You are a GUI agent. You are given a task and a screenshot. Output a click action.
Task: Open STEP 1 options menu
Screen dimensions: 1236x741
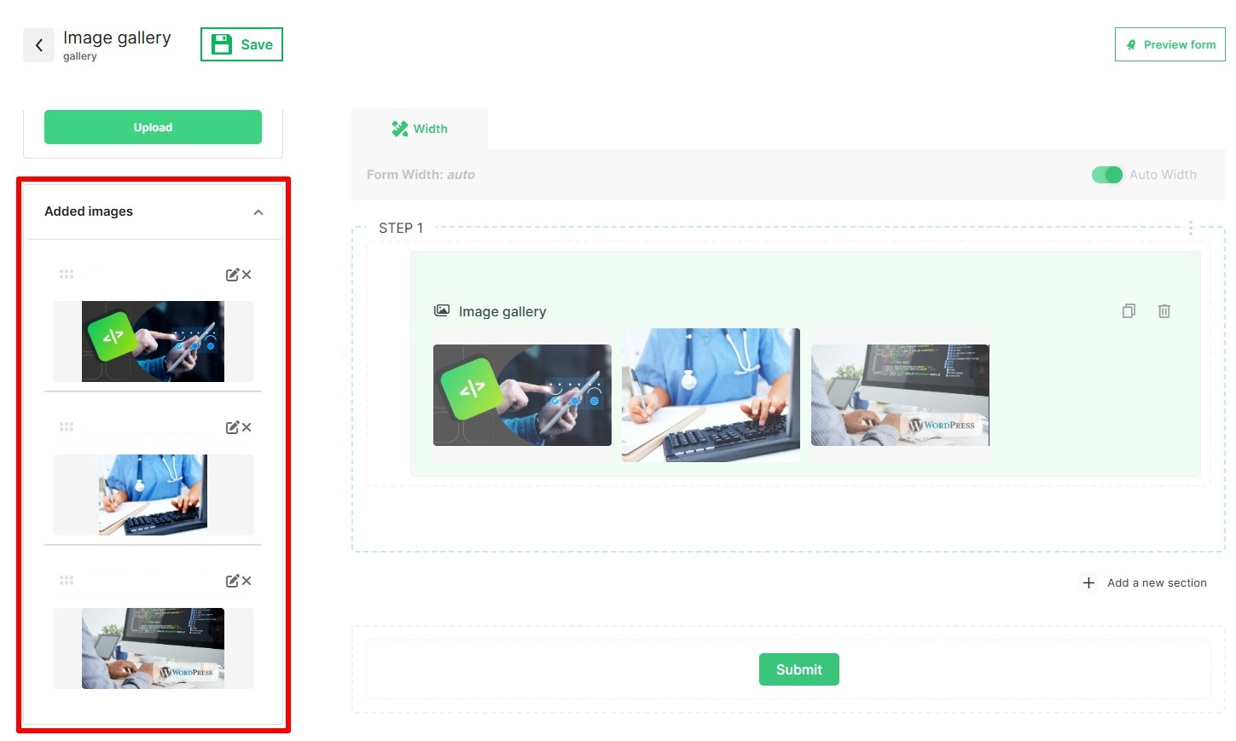point(1190,228)
